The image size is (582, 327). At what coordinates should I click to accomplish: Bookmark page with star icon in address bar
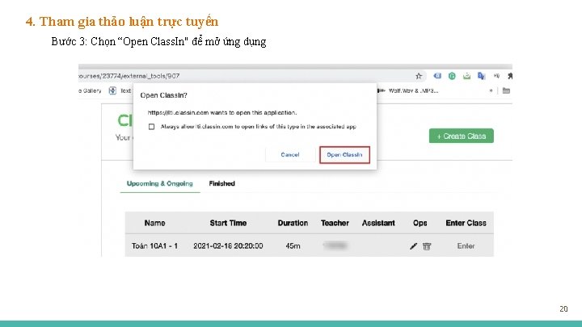419,76
